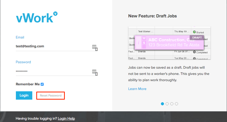Click the 'Remember Me' label text

[28, 84]
